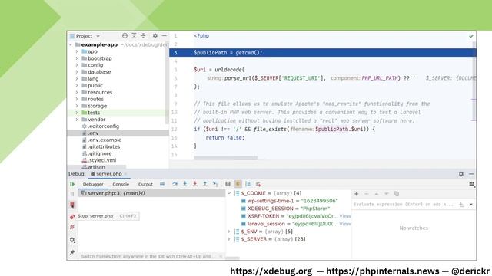Viewport: 492px width, 276px height.
Task: Focus the Evaluate expression input field
Action: click(404, 205)
